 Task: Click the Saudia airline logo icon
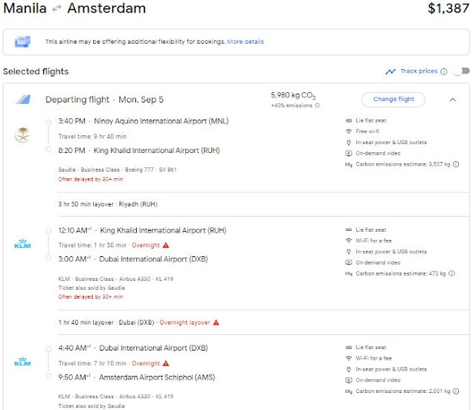[x=22, y=134]
